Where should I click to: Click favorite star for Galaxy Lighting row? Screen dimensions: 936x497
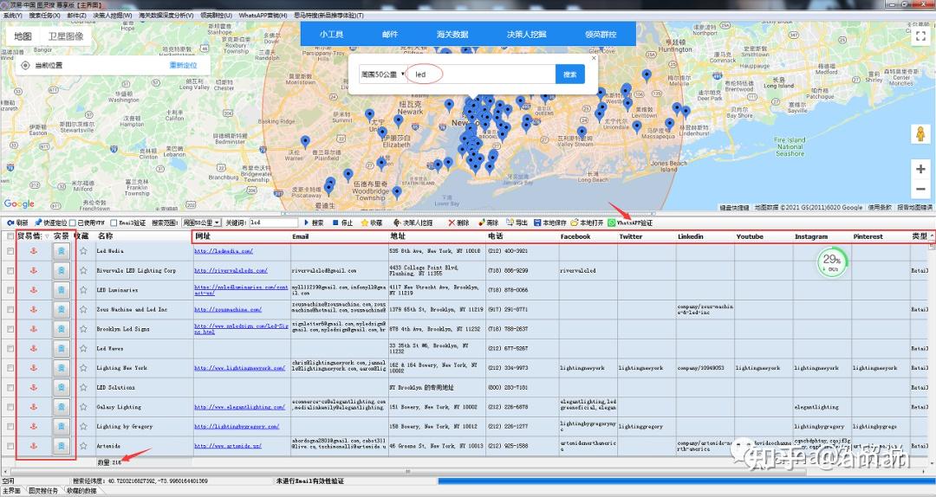click(83, 407)
